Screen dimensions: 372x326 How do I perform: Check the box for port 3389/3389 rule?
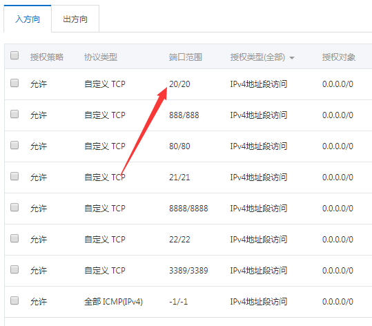[14, 269]
